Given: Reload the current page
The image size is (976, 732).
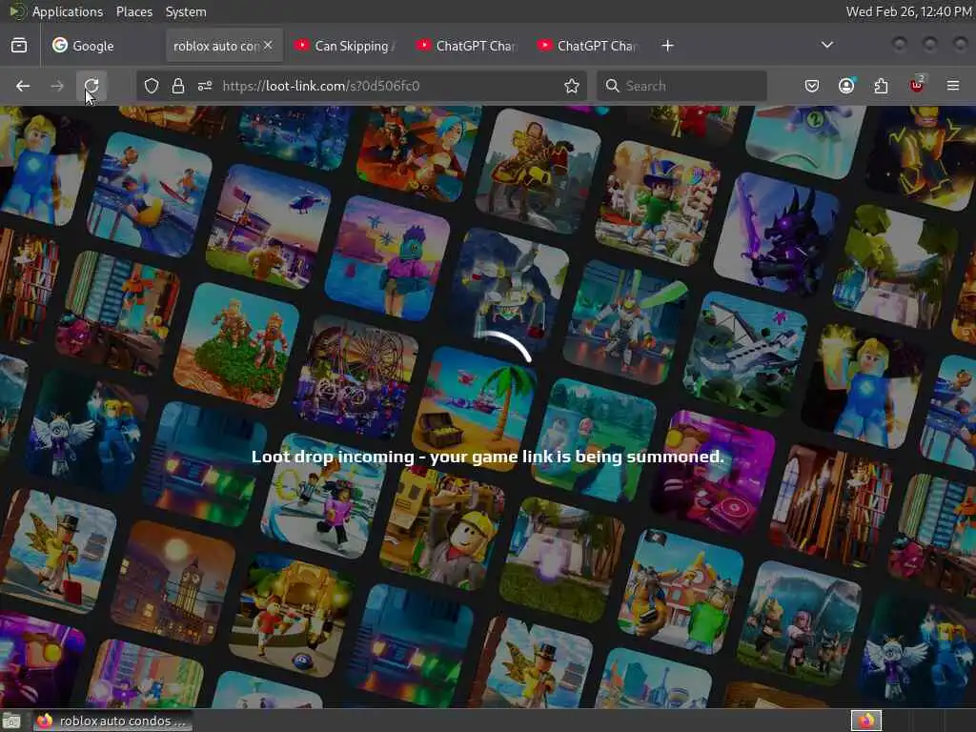Looking at the screenshot, I should pyautogui.click(x=91, y=86).
